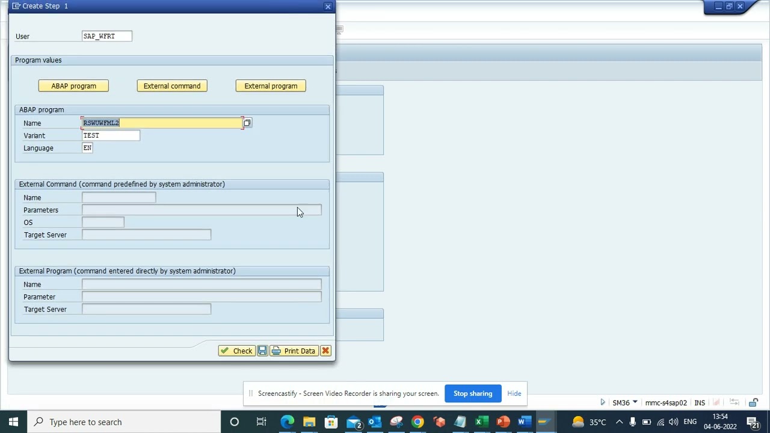This screenshot has width=770, height=433.
Task: Select the External program button
Action: [x=271, y=86]
